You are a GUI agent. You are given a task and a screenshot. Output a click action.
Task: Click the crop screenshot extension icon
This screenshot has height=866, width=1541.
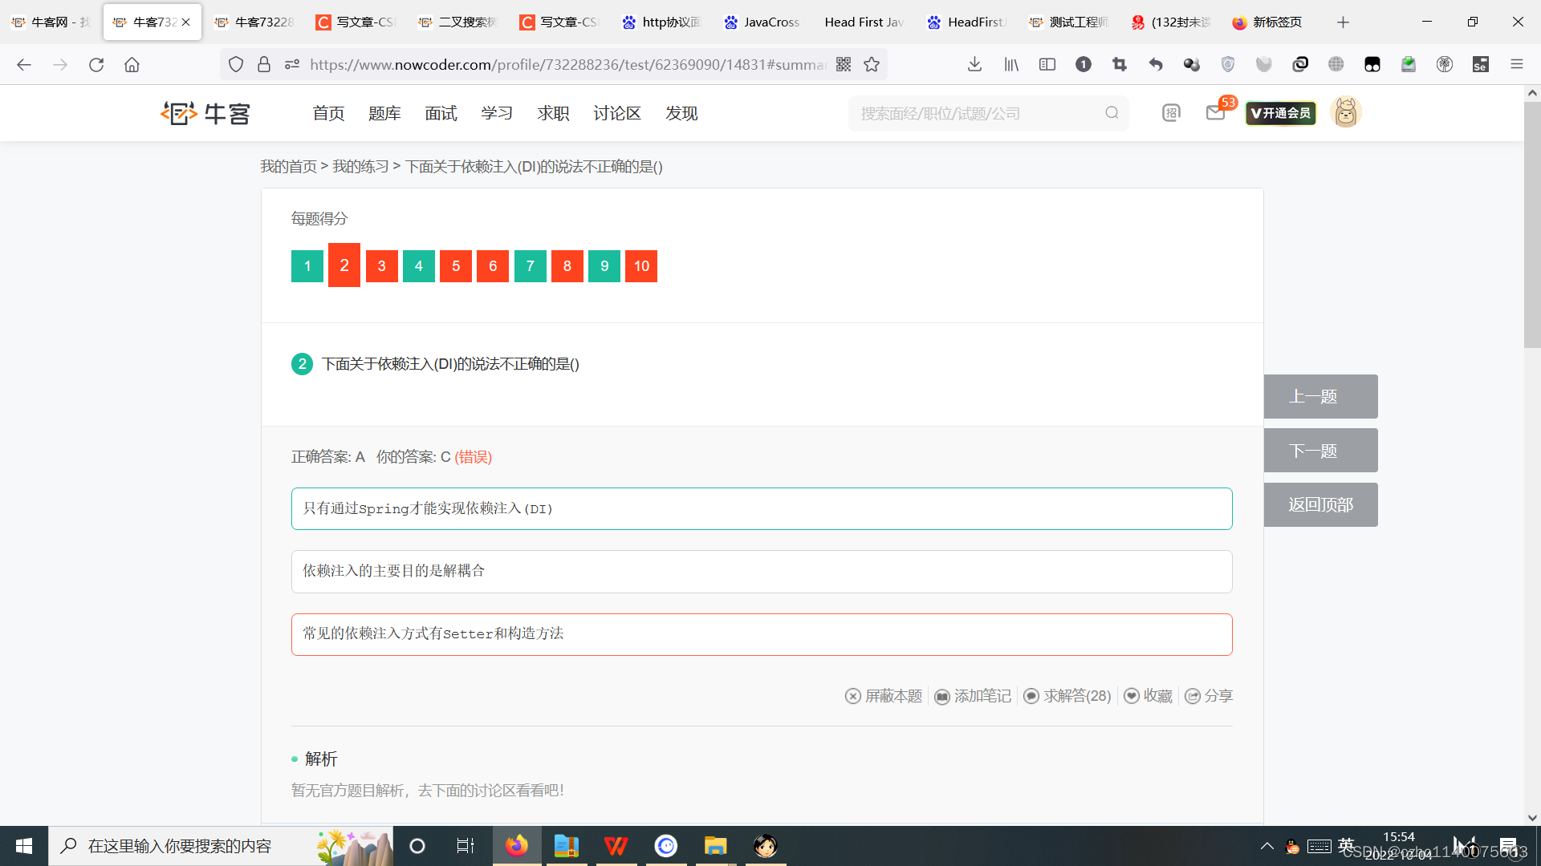pyautogui.click(x=1120, y=64)
